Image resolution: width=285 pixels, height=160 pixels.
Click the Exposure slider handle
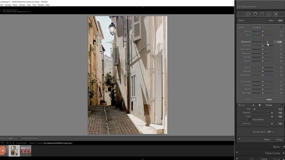pos(267,42)
